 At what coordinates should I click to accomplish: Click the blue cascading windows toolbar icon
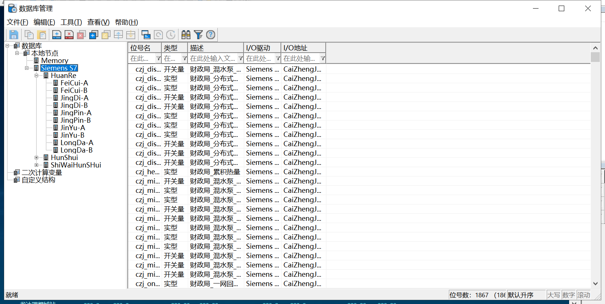[146, 35]
